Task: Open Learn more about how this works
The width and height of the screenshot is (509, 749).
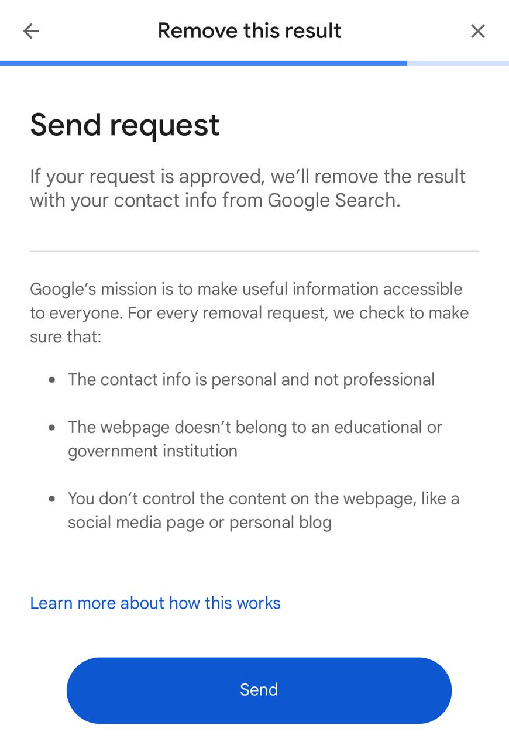Action: tap(155, 603)
